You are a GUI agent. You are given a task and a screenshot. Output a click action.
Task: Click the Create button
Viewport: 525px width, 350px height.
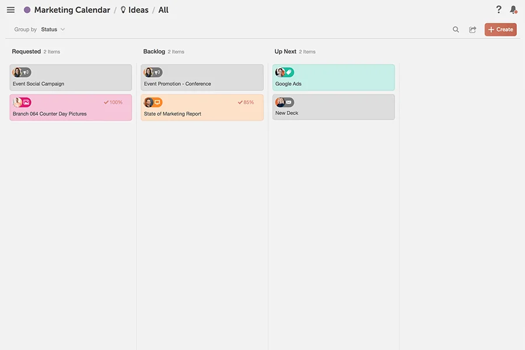[x=501, y=29]
